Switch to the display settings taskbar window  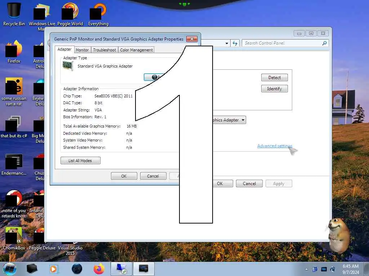point(121,269)
